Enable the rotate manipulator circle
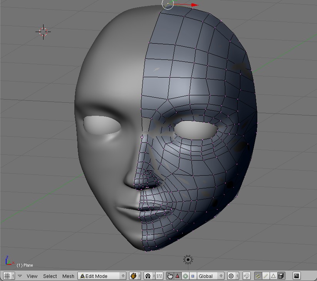The width and height of the screenshot is (317, 281). (185, 276)
